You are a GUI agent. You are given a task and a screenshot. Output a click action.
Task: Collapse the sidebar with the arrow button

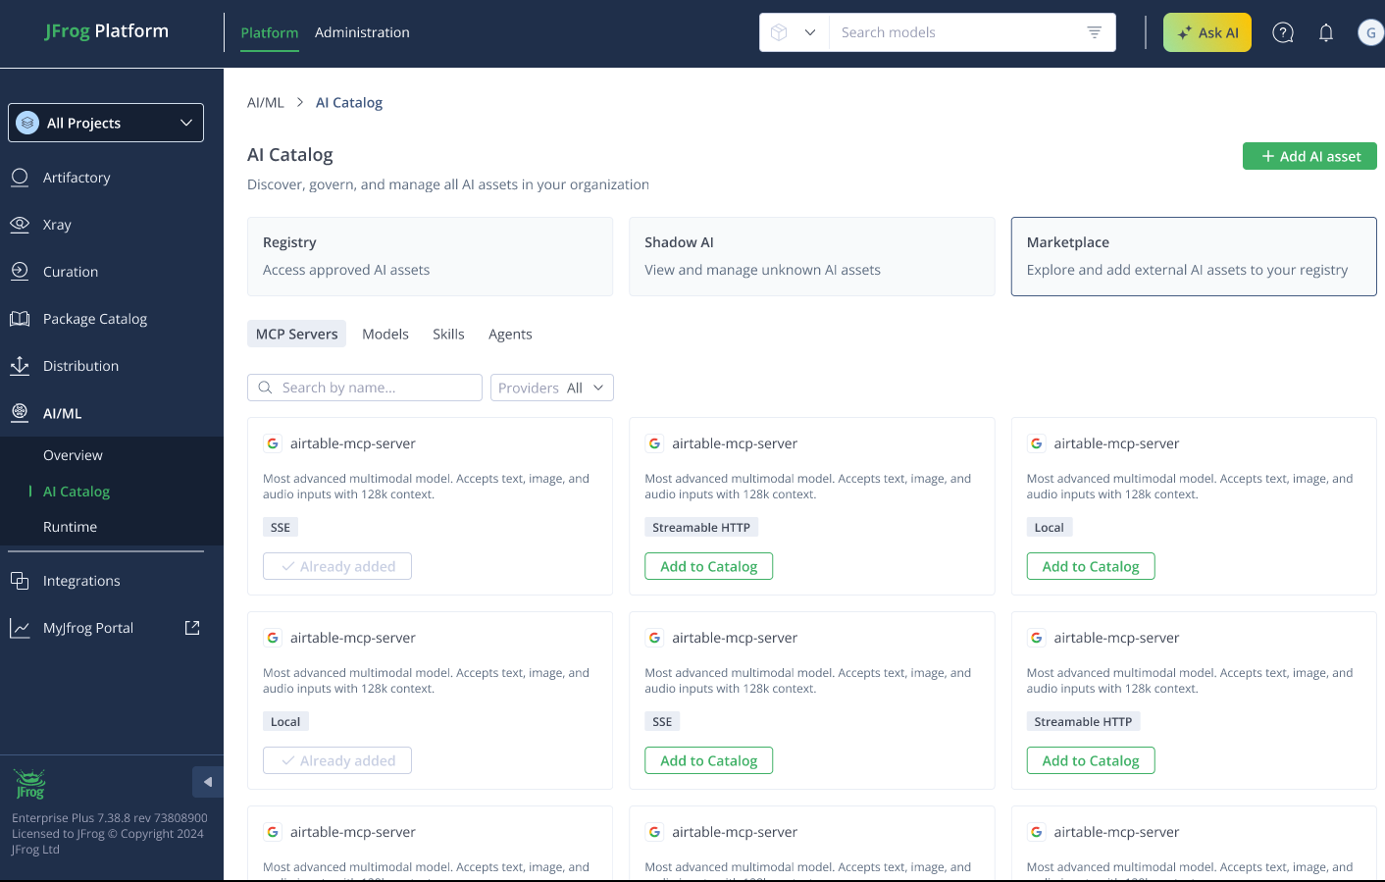[x=208, y=782]
